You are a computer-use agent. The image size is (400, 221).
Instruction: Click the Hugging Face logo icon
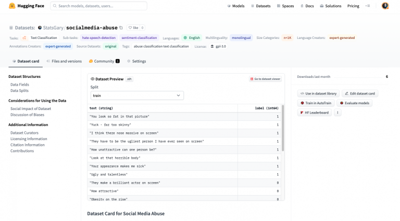12,6
